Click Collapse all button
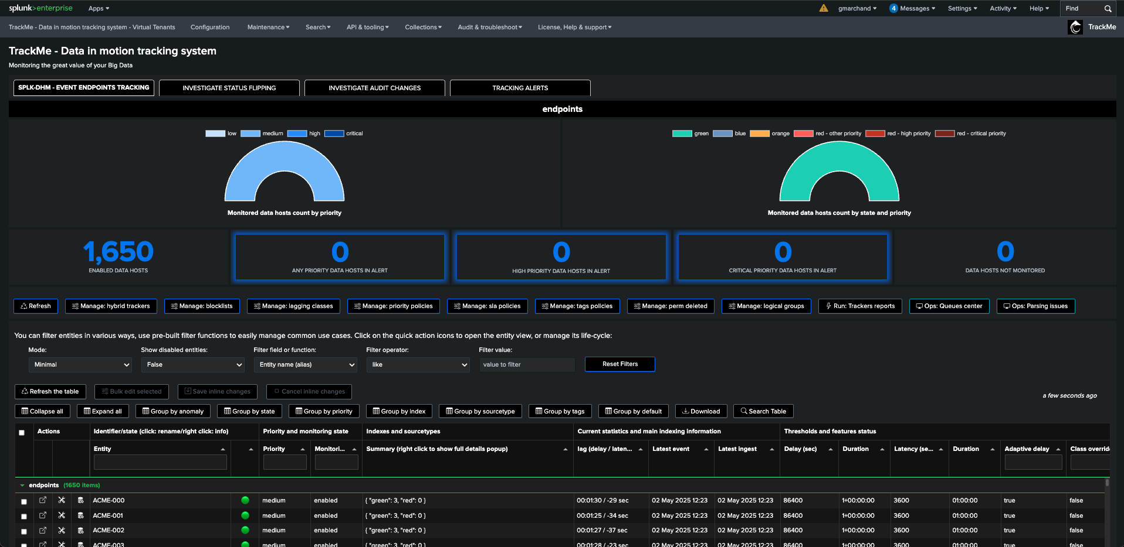 pos(43,411)
